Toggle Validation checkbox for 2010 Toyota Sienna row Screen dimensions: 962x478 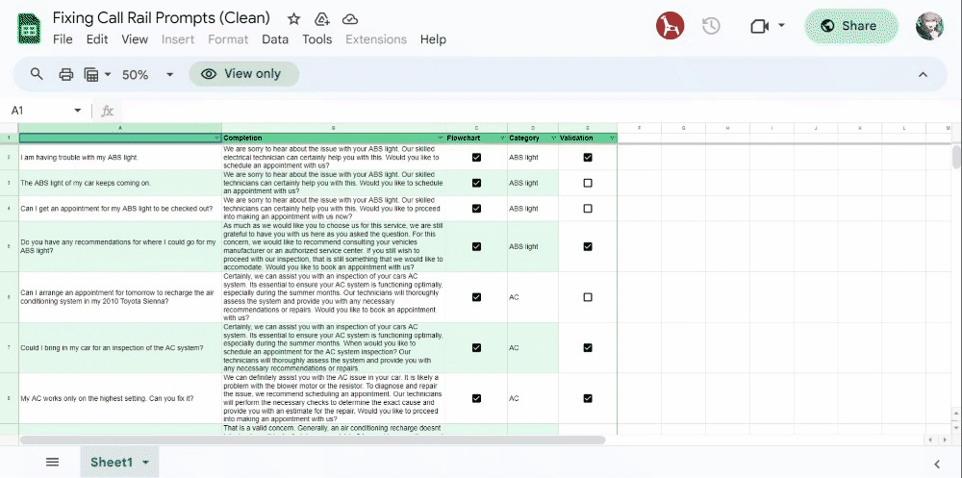[x=588, y=297]
